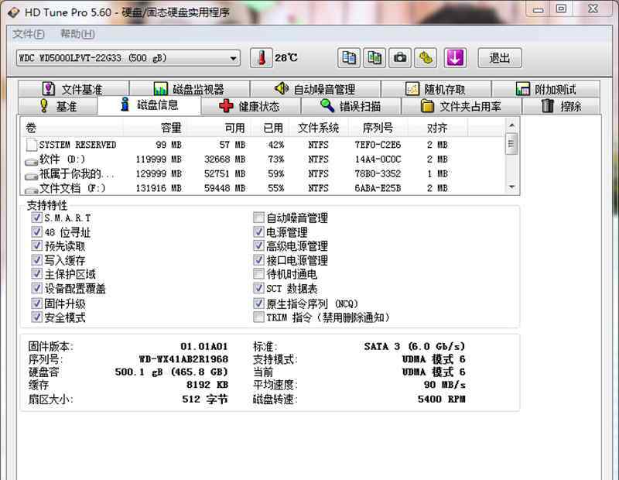The width and height of the screenshot is (619, 480).
Task: Toggle the 自动噪音管理 feature checkbox
Action: (x=258, y=218)
